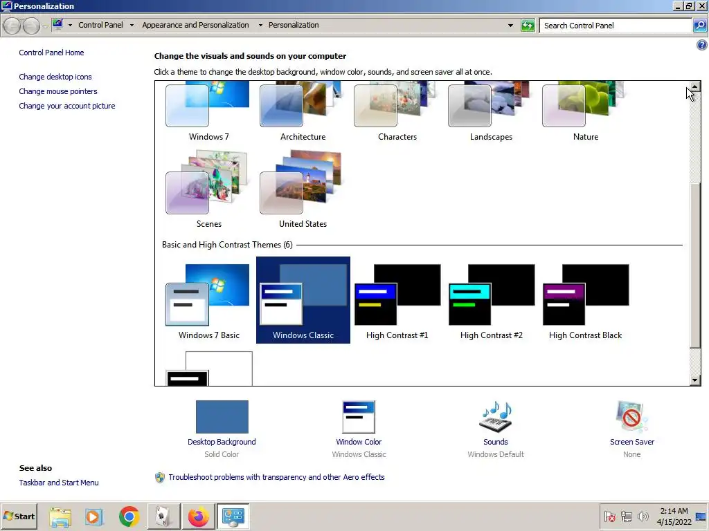
Task: Open Taskbar and Start Menu link
Action: 59,482
